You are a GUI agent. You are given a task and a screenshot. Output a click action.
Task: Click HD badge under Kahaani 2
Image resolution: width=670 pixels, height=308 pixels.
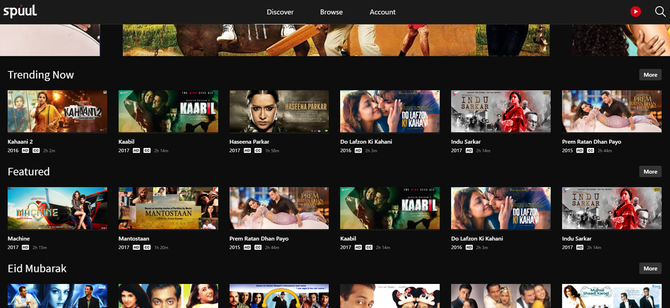point(26,151)
